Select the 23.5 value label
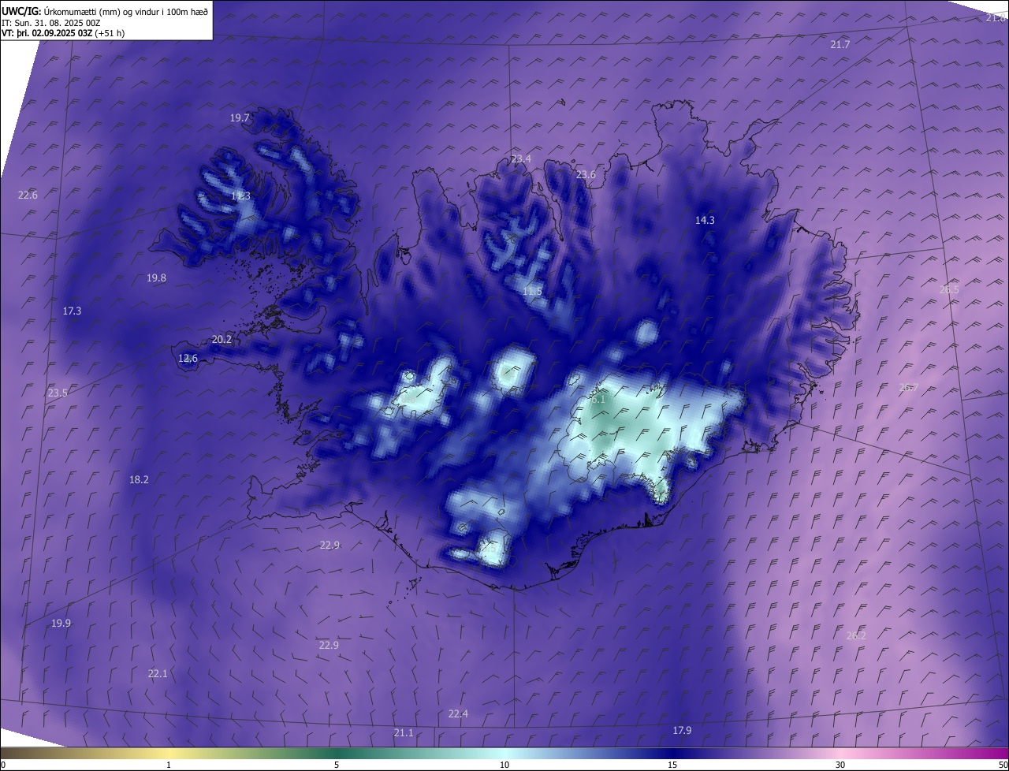 click(x=58, y=393)
